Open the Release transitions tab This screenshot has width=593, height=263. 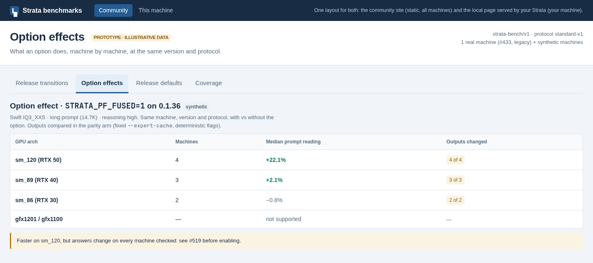tap(42, 83)
